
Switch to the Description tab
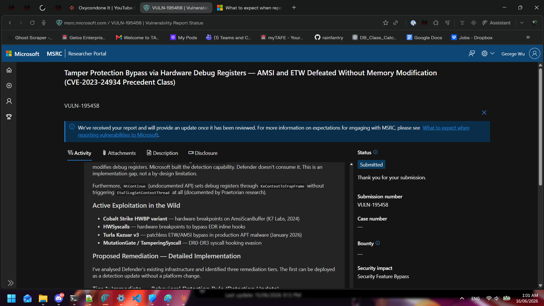162,153
